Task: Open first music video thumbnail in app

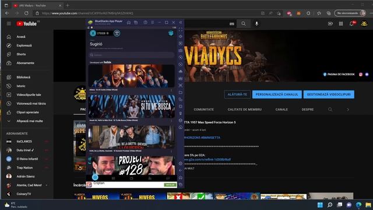Action: pyautogui.click(x=132, y=76)
